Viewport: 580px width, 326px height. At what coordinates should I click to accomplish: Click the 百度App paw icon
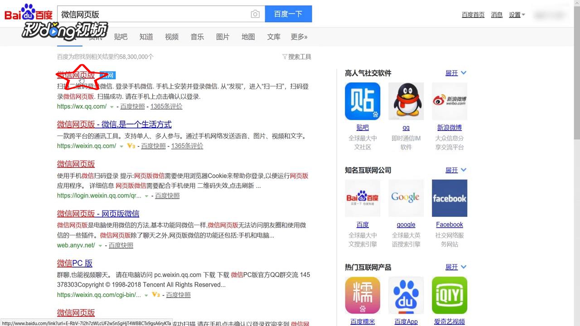pos(406,295)
